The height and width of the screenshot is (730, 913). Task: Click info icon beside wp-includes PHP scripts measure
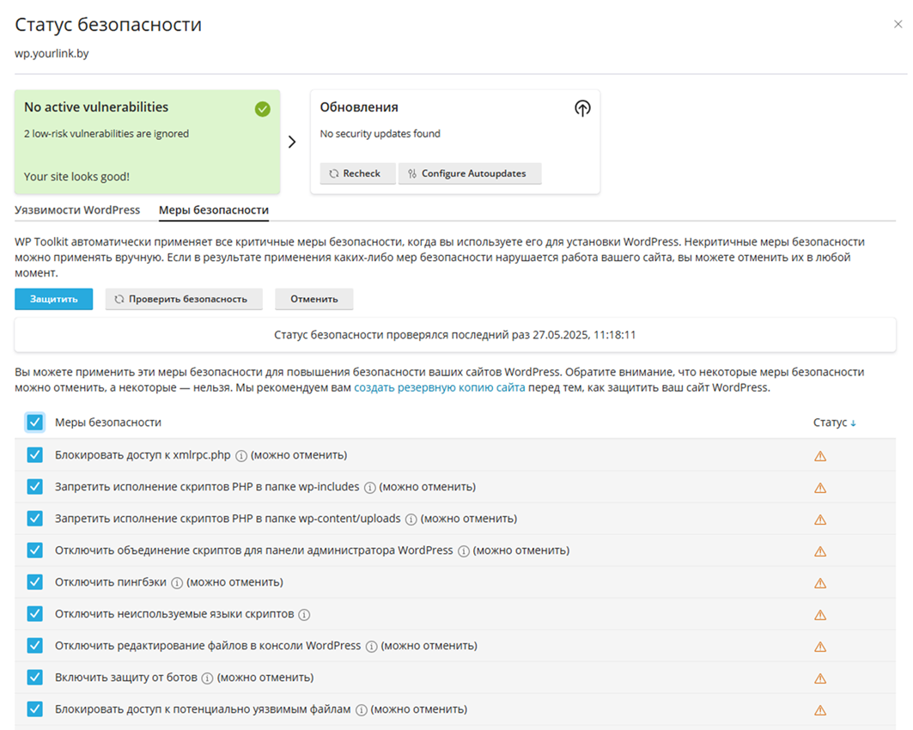tap(369, 488)
